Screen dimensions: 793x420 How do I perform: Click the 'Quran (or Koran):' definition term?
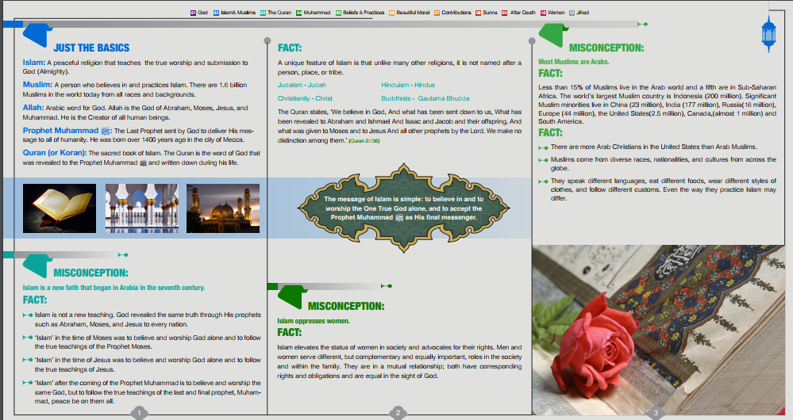pyautogui.click(x=55, y=152)
